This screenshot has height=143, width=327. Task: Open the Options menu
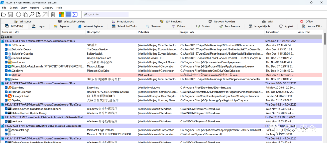35,8
